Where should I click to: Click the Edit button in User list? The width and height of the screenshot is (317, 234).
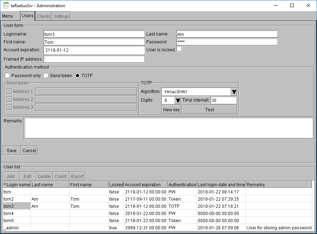(x=27, y=176)
